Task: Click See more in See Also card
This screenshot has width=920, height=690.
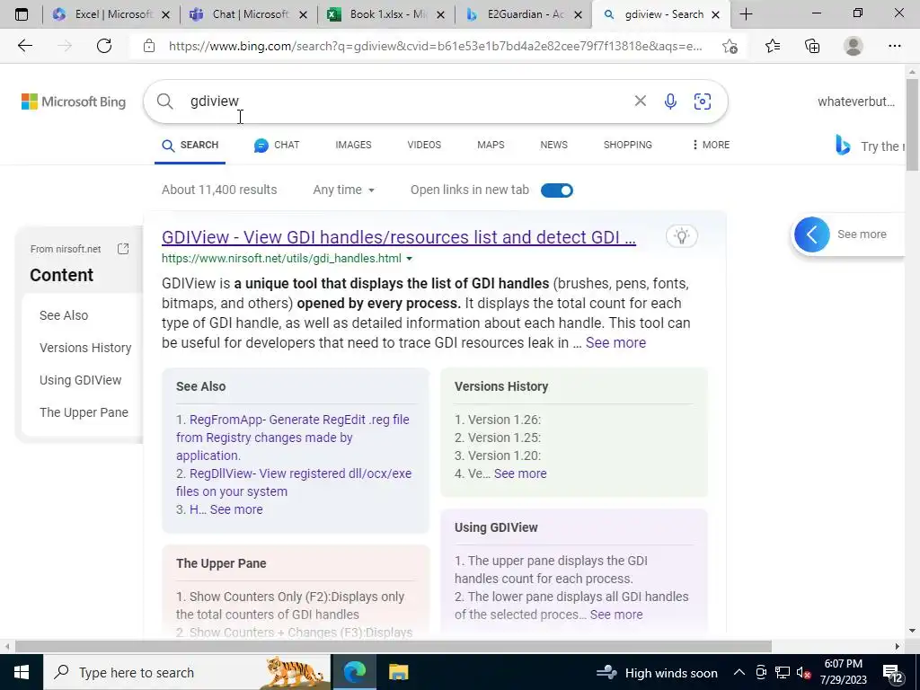Action: click(236, 509)
